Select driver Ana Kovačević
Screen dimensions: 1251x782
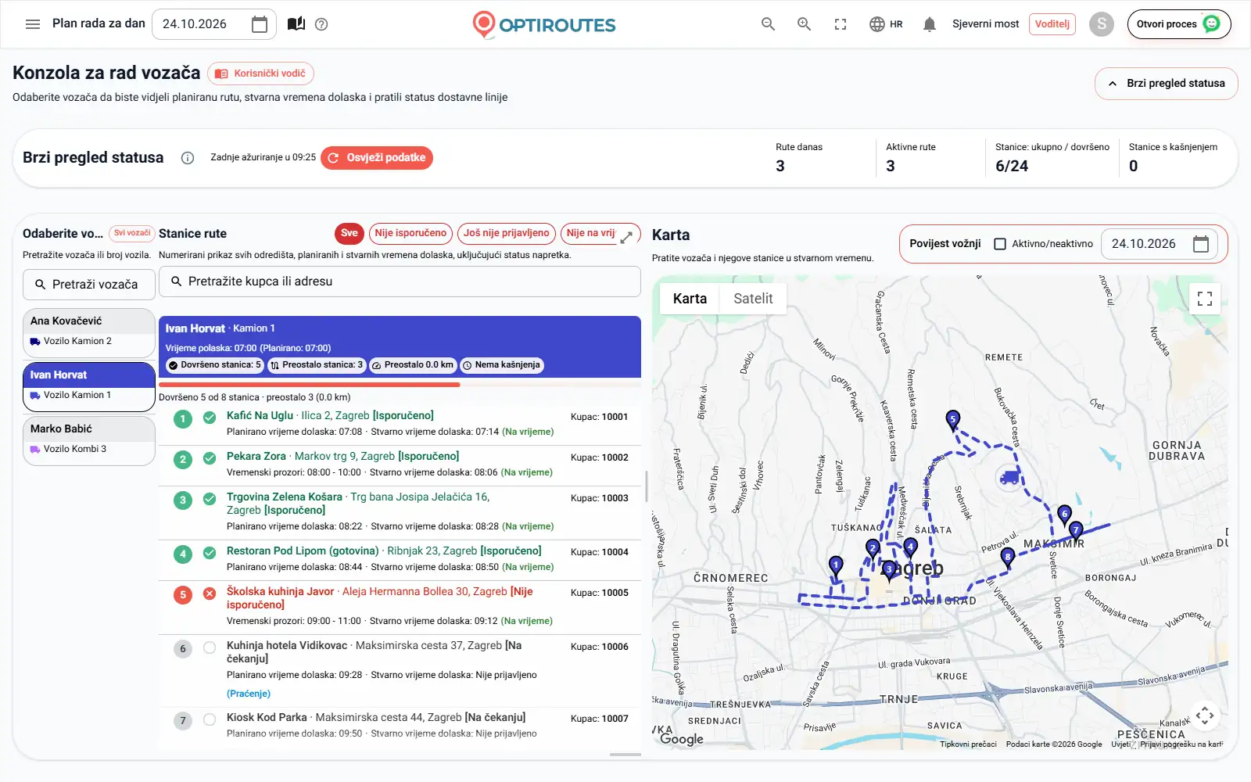89,332
